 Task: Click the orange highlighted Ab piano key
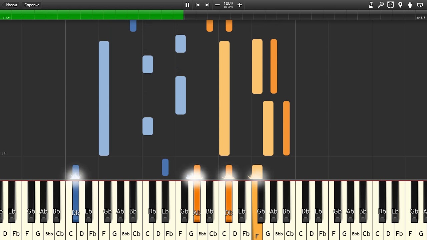197,202
